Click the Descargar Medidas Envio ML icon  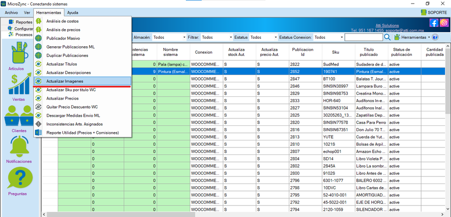[39, 115]
